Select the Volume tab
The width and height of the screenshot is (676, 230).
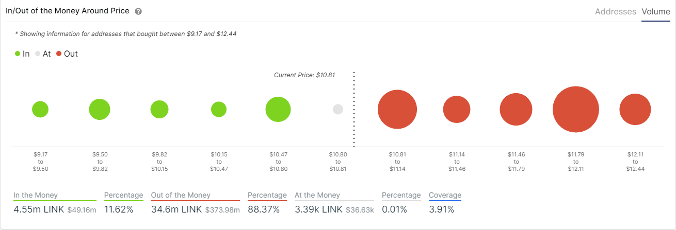tap(656, 11)
